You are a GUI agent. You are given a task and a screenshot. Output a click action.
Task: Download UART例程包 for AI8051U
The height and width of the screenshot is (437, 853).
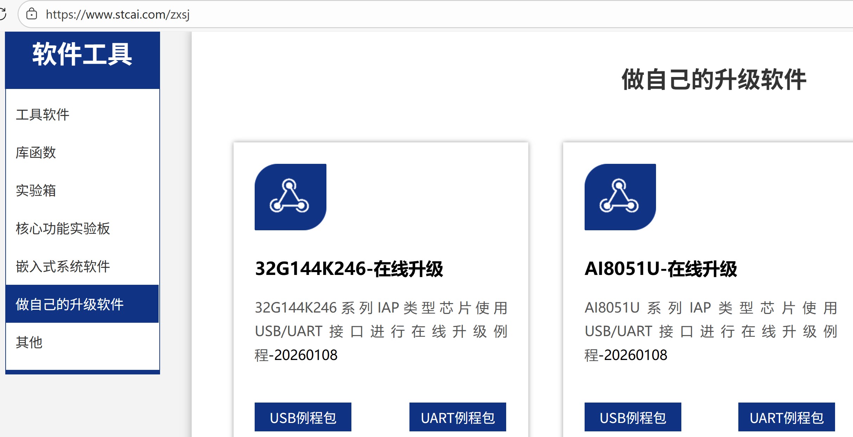pos(787,417)
